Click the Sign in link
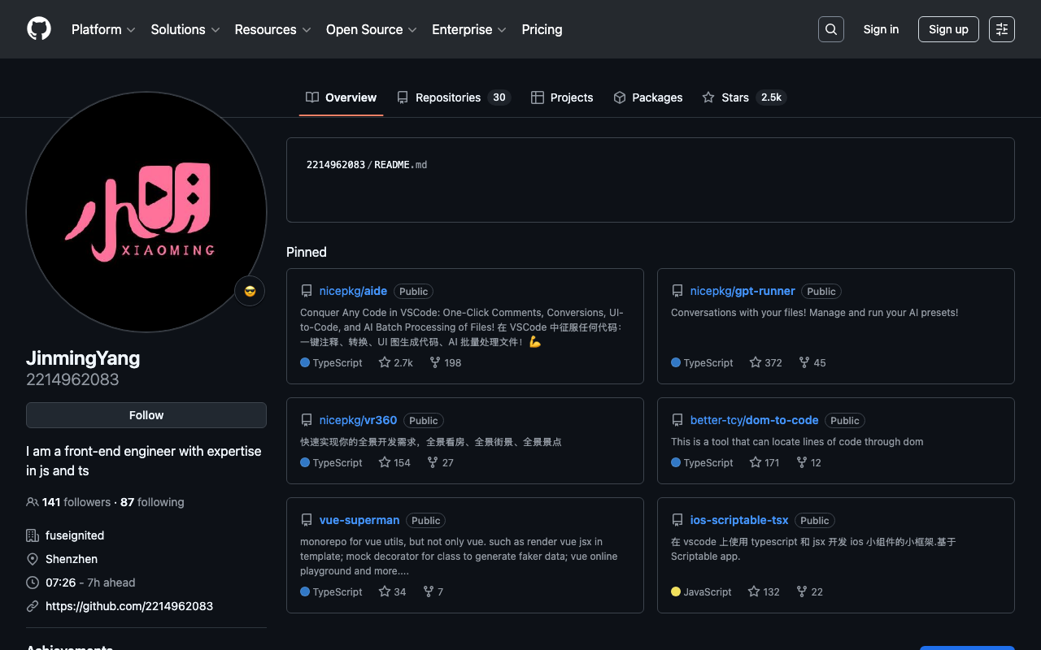 [881, 29]
